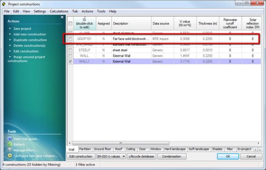
Task: Open the View menu
Action: click(26, 11)
